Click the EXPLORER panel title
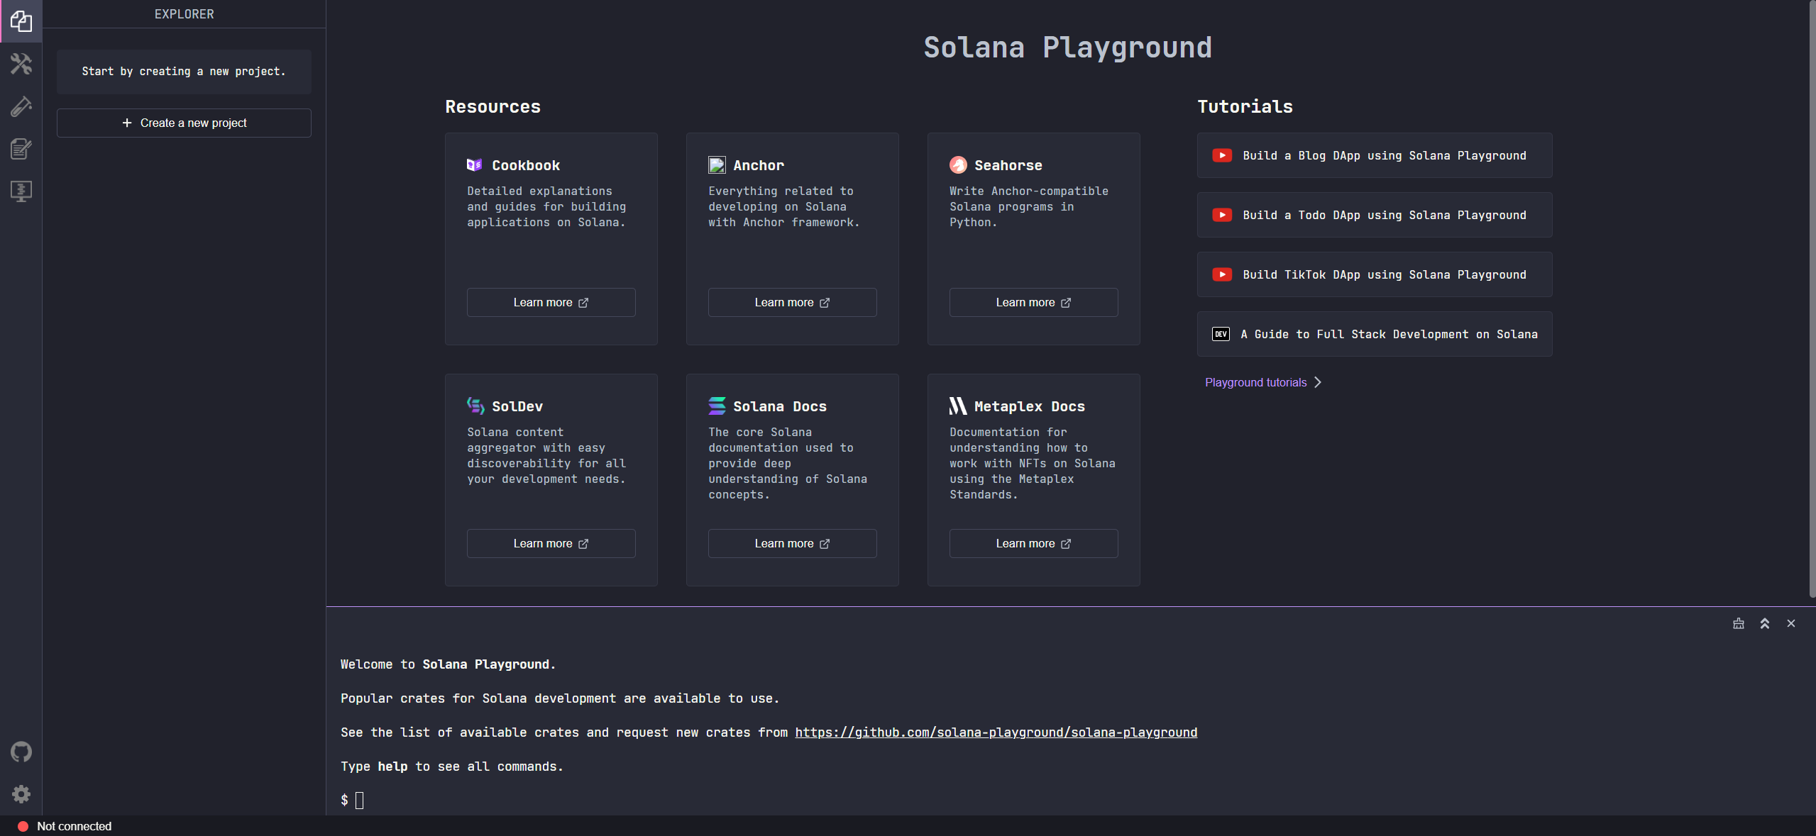Screen dimensions: 1816x836 tap(184, 14)
